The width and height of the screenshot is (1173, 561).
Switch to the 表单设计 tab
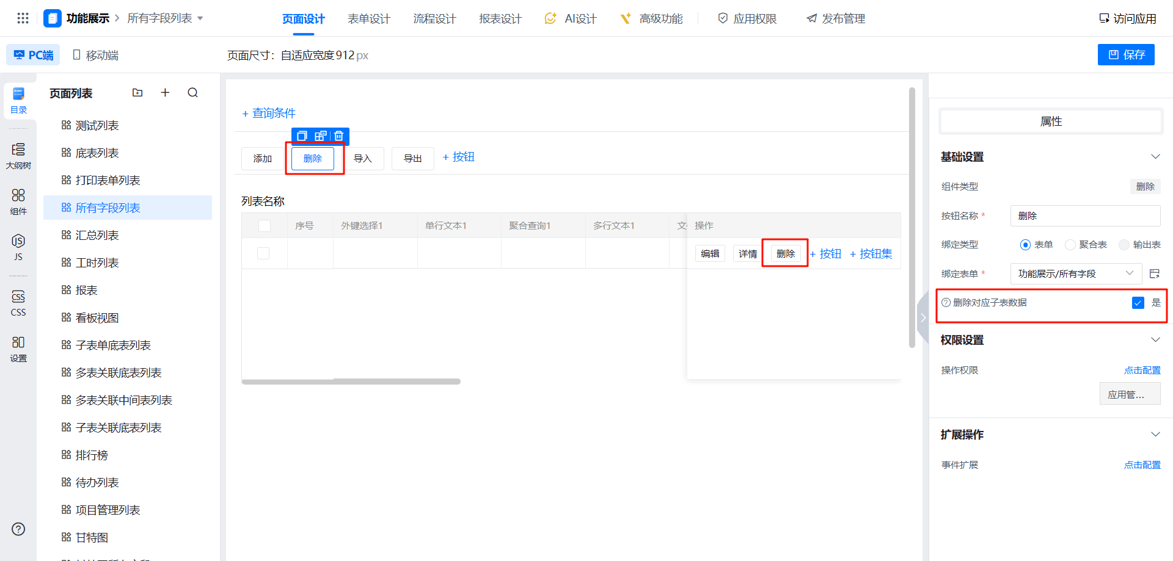pos(368,19)
